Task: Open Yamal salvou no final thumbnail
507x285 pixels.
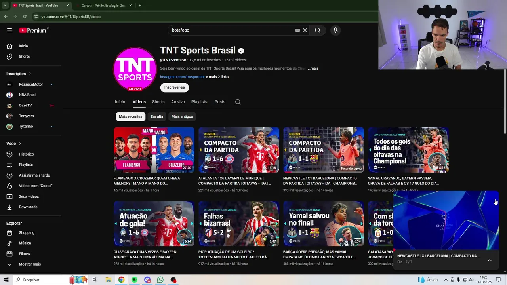Action: (324, 224)
